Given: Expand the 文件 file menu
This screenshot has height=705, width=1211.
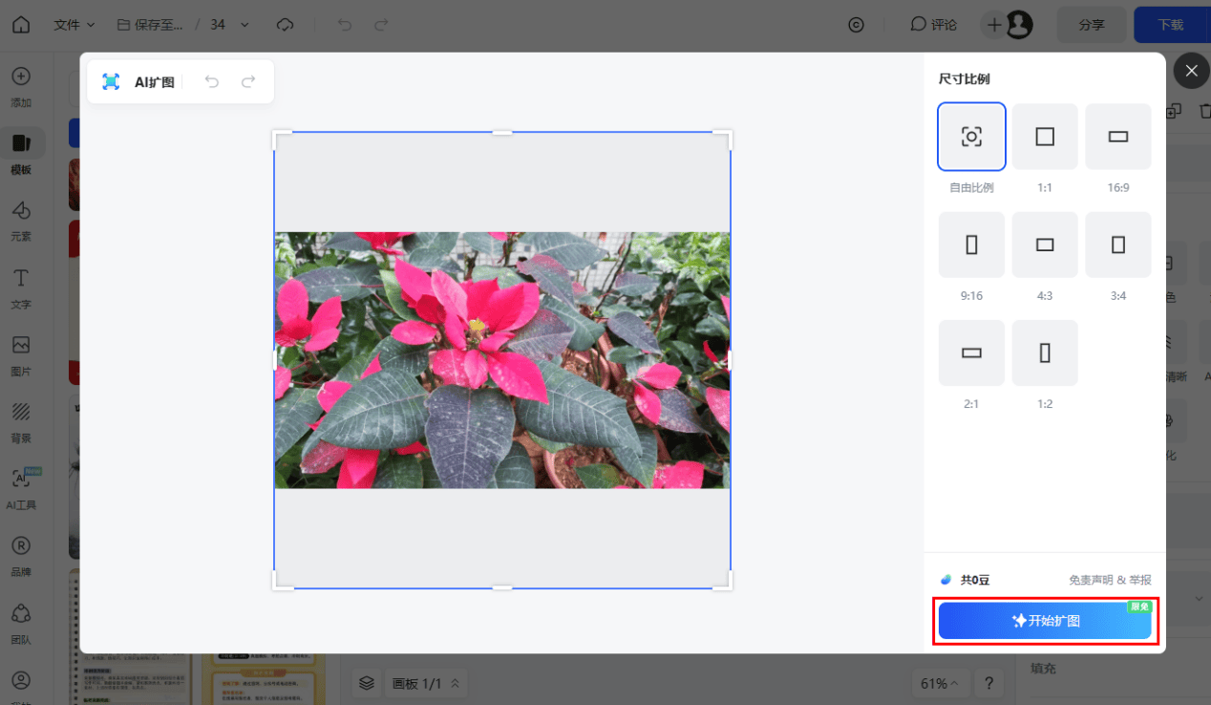Looking at the screenshot, I should point(74,25).
